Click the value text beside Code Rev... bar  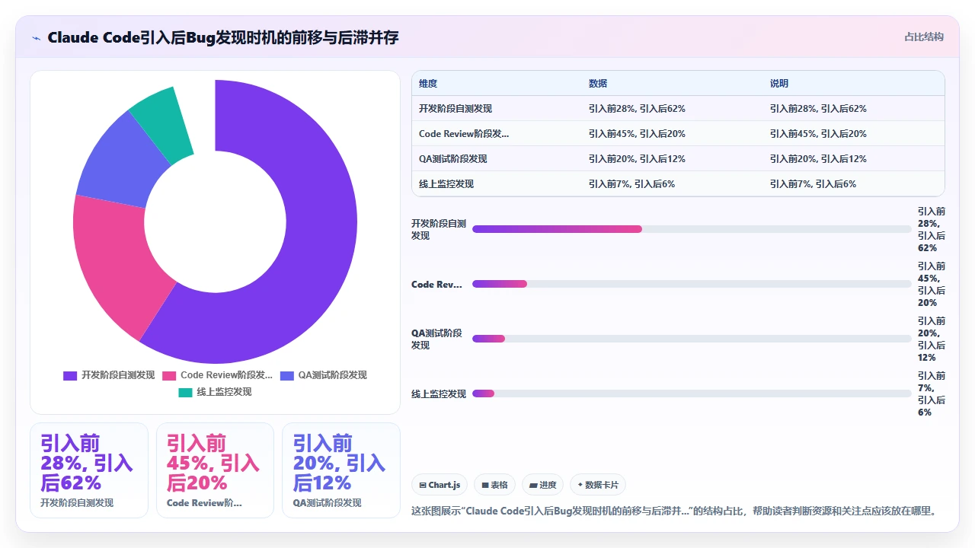point(931,284)
